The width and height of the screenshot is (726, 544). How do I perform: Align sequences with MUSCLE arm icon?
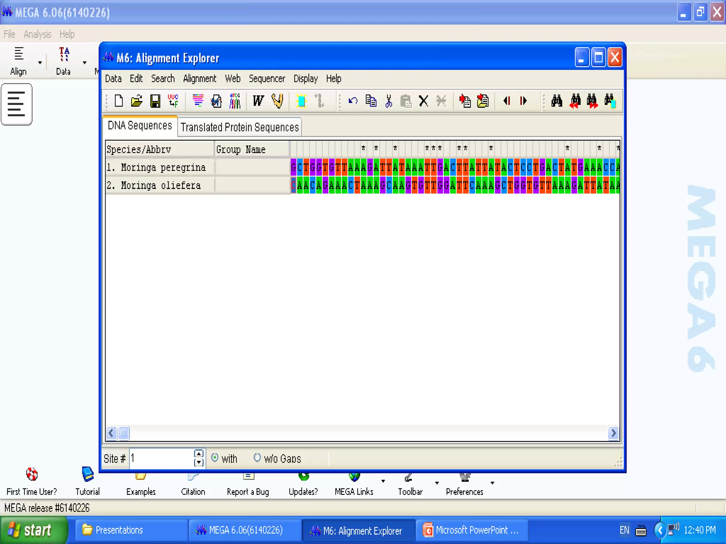coord(277,101)
